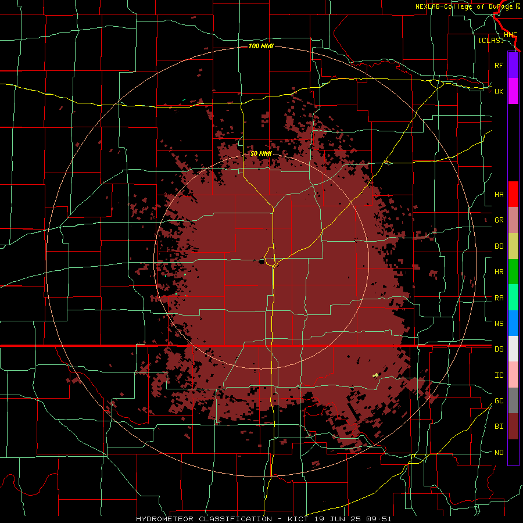This screenshot has width=523, height=523.
Task: Click the RA legend label
Action: [499, 298]
